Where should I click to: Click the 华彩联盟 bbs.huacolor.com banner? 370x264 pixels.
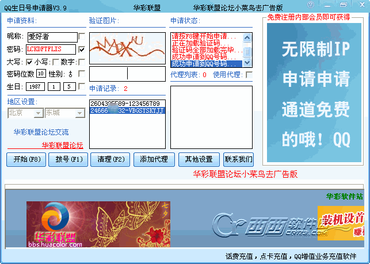[98, 224]
